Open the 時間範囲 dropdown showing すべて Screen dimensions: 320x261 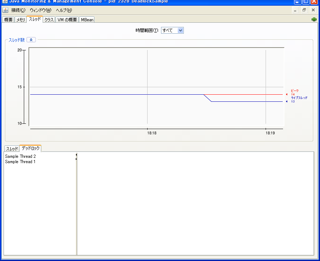[172, 30]
